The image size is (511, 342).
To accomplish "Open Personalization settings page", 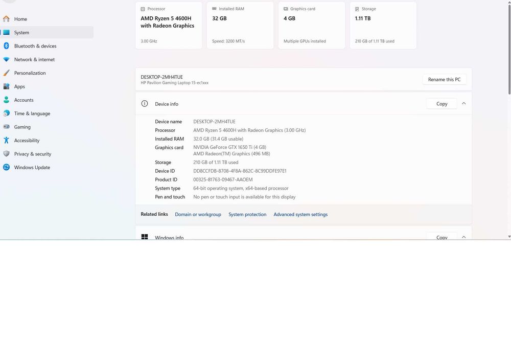I will pos(47,73).
